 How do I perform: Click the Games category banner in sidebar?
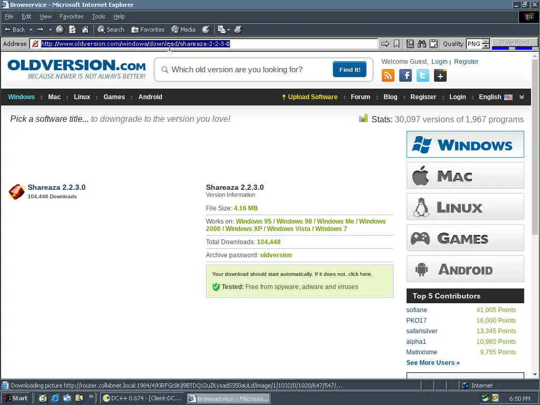point(465,238)
